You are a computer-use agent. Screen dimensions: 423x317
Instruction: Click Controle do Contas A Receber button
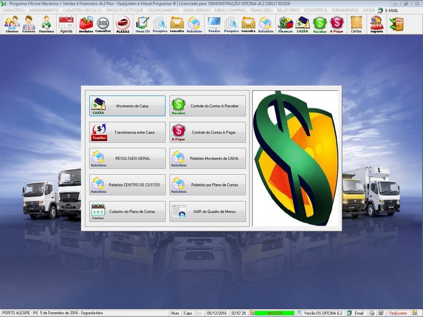click(207, 106)
